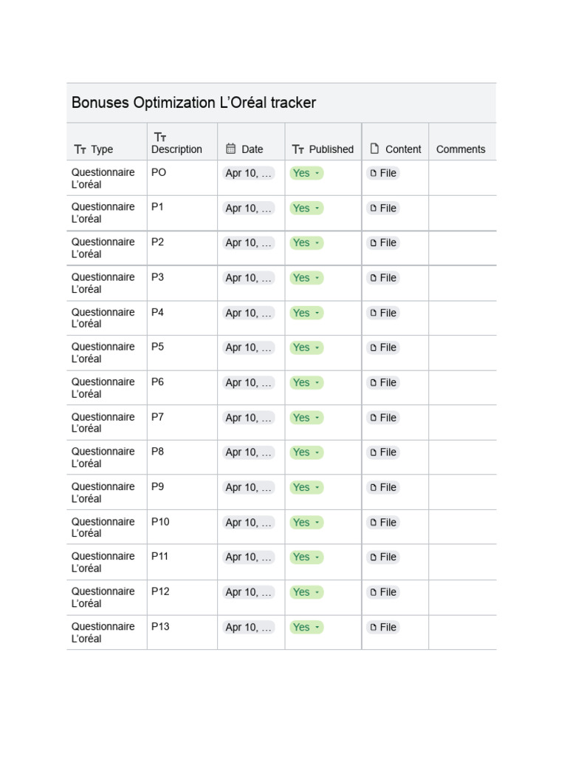567x757 pixels.
Task: Change Published status for P3
Action: pos(306,278)
